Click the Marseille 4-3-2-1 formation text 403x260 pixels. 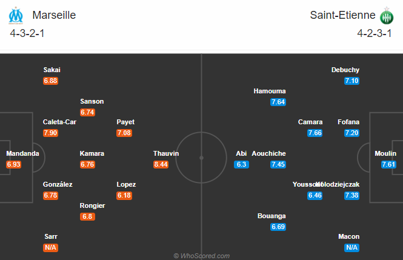pos(27,33)
